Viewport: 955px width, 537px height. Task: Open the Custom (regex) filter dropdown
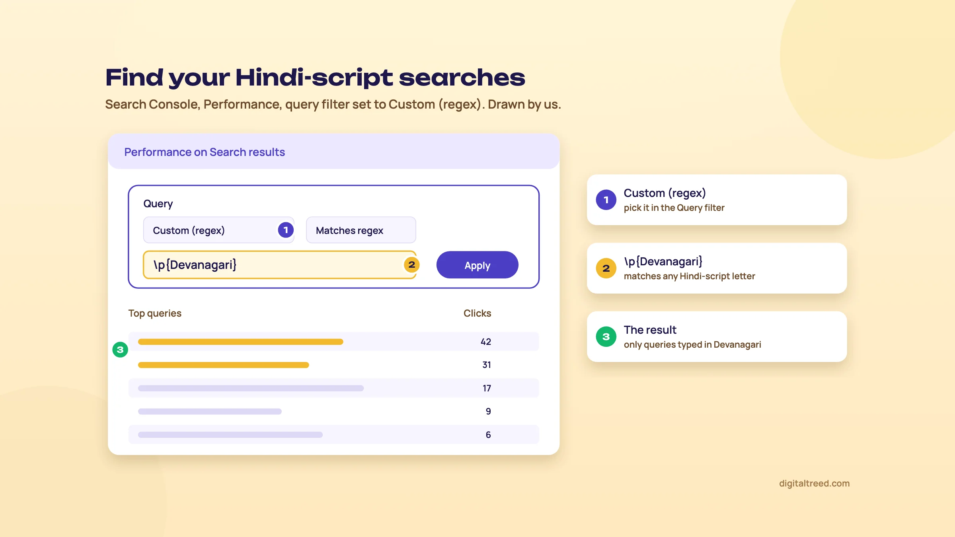pos(218,230)
